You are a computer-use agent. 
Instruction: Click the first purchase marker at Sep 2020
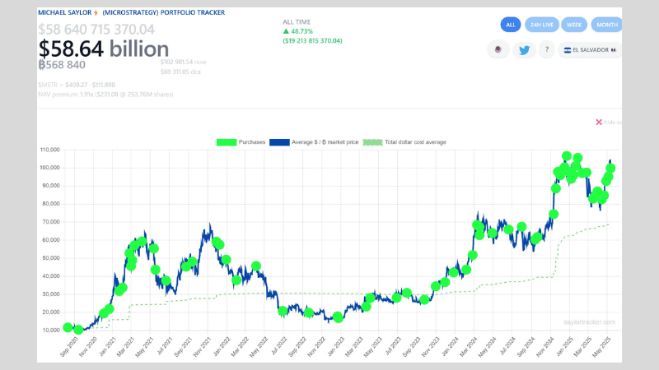68,327
